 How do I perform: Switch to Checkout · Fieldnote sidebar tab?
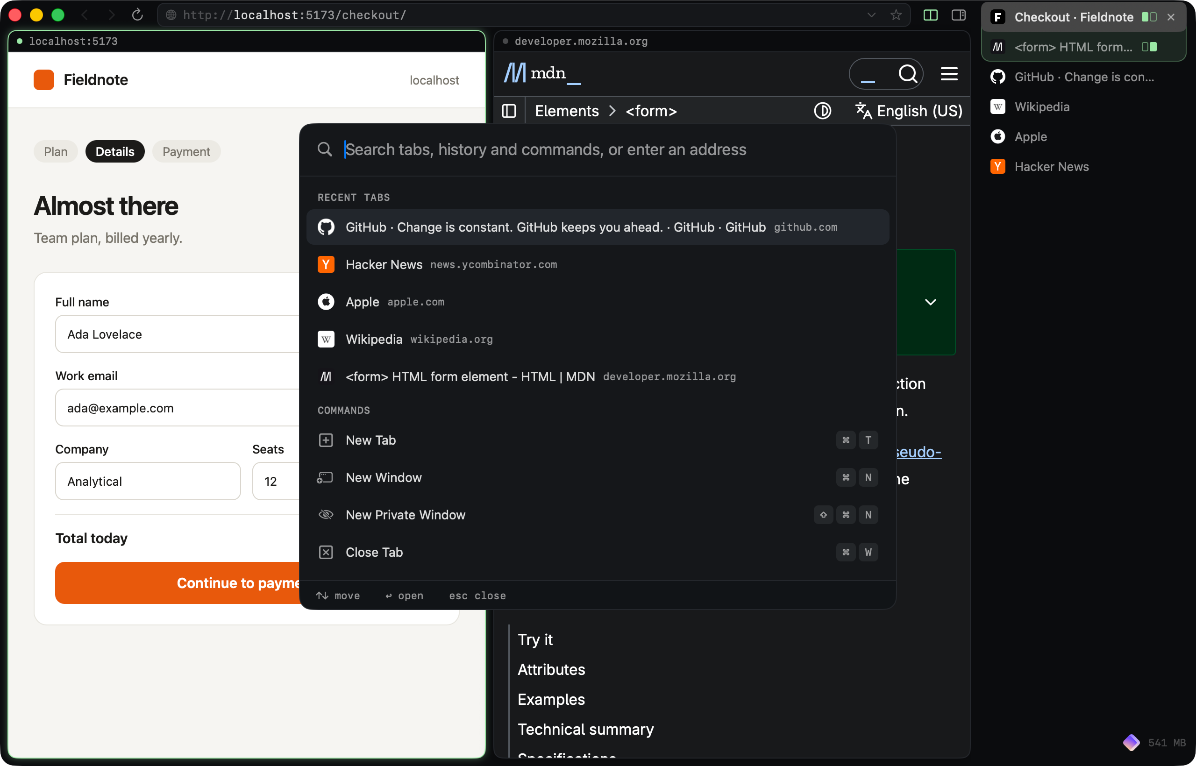pos(1083,17)
